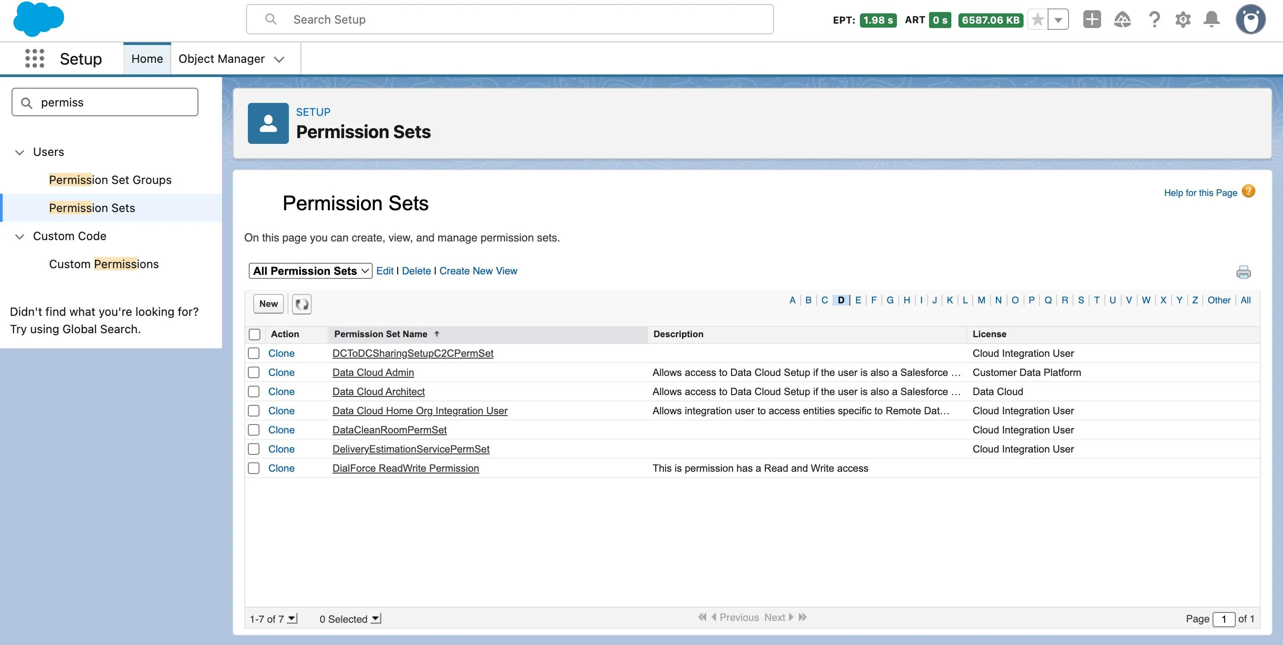Image resolution: width=1283 pixels, height=645 pixels.
Task: Click the orange help question icon
Action: (x=1248, y=192)
